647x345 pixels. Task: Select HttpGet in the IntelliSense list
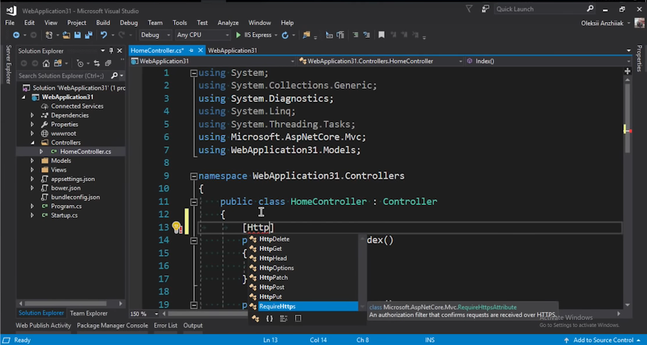pyautogui.click(x=271, y=249)
